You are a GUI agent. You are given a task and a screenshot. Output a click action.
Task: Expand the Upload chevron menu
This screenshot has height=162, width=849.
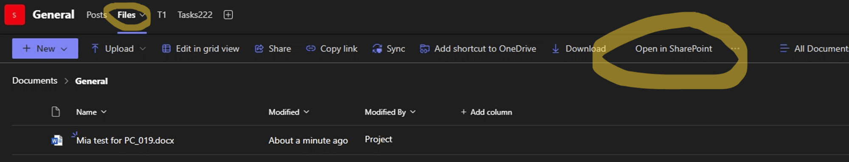click(x=143, y=49)
